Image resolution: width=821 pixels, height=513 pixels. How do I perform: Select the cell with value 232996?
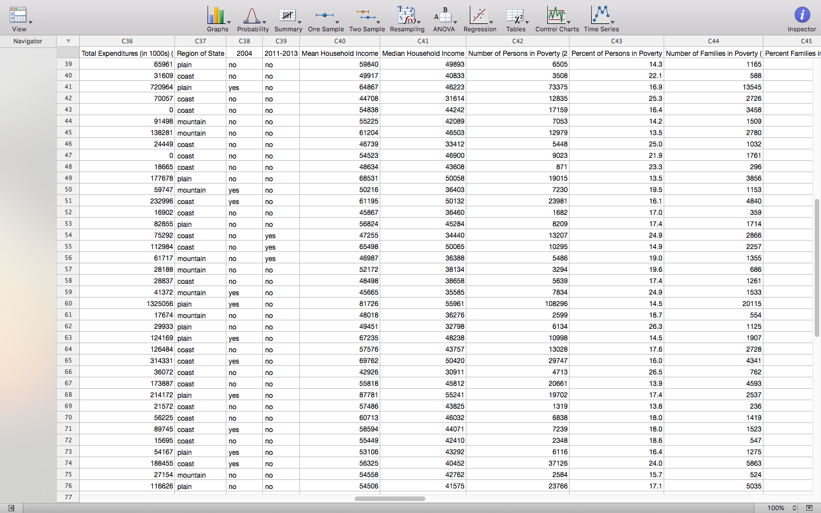point(127,201)
